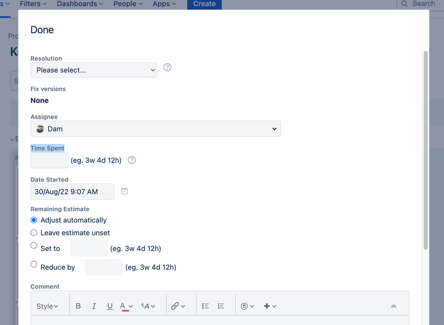Insert a numbered list

tap(221, 306)
